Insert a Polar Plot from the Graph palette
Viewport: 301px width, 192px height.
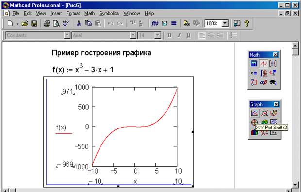click(254, 122)
